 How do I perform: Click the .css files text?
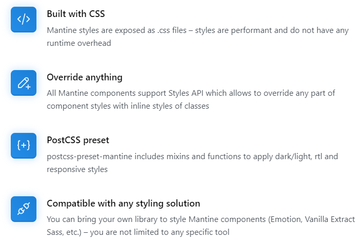172,30
